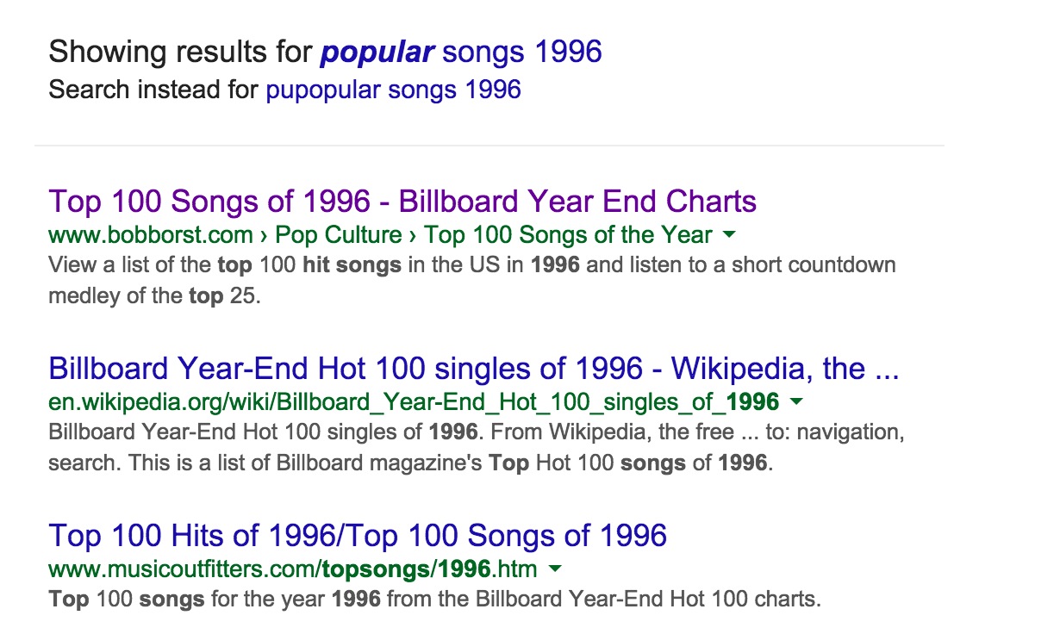The height and width of the screenshot is (634, 1060).
Task: Open the dropdown arrow next to Wikipedia URL
Action: [x=796, y=401]
